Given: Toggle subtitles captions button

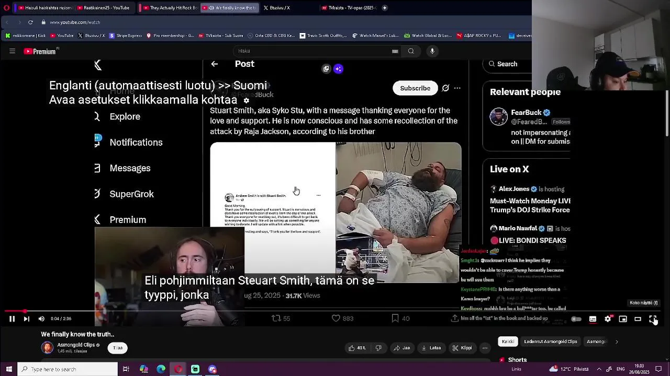Looking at the screenshot, I should click(x=593, y=319).
